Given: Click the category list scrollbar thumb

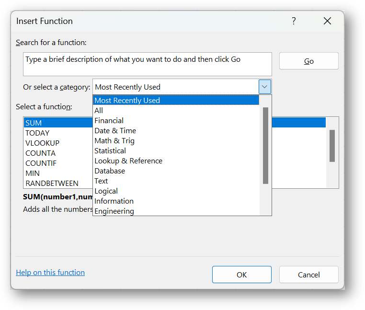Looking at the screenshot, I should 265,146.
